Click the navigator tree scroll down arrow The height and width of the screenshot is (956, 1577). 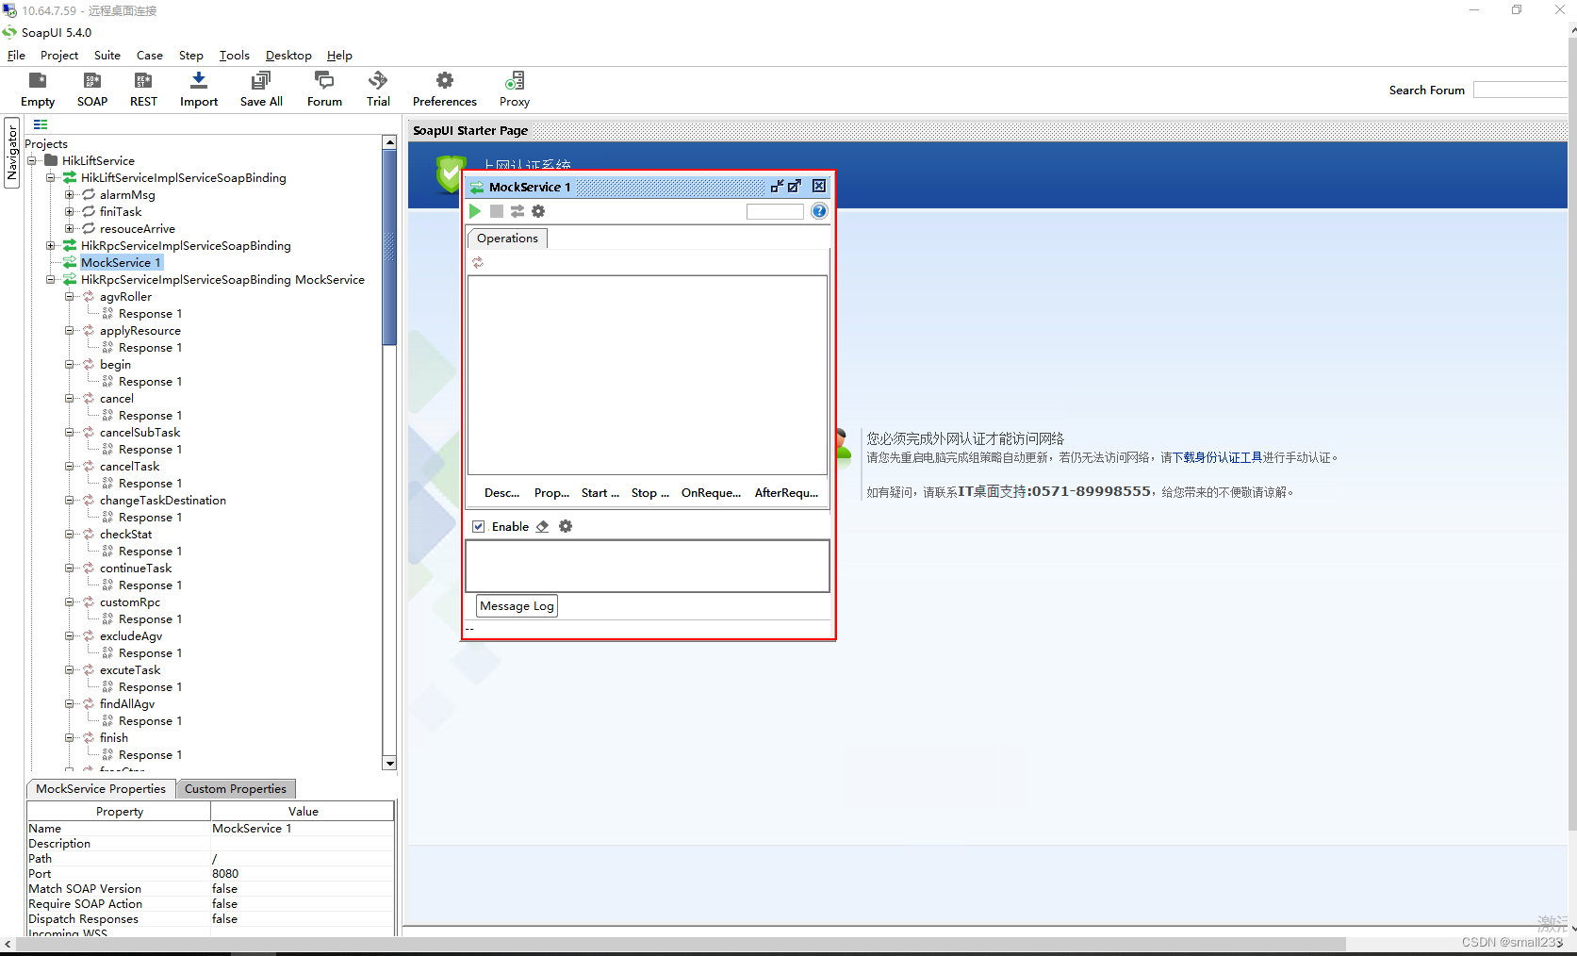[389, 763]
